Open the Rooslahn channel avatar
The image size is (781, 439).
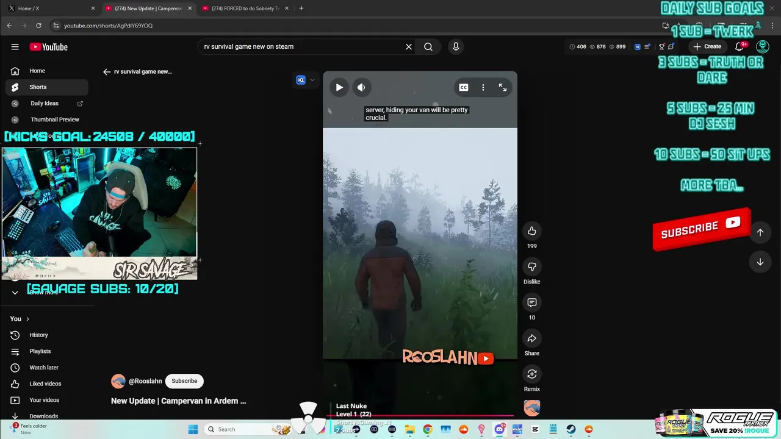click(x=118, y=381)
